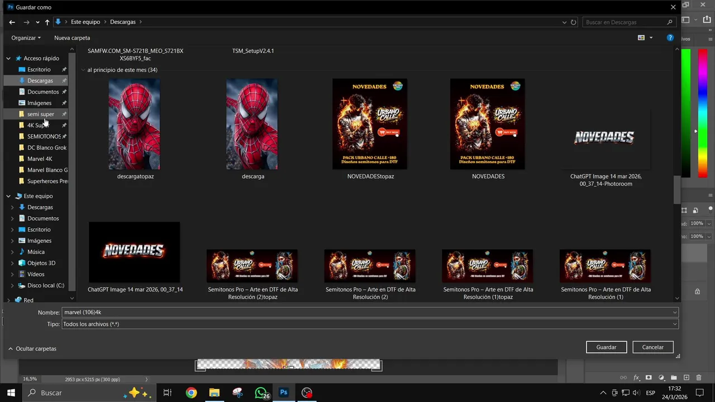Open Chrome from the taskbar

click(x=192, y=393)
